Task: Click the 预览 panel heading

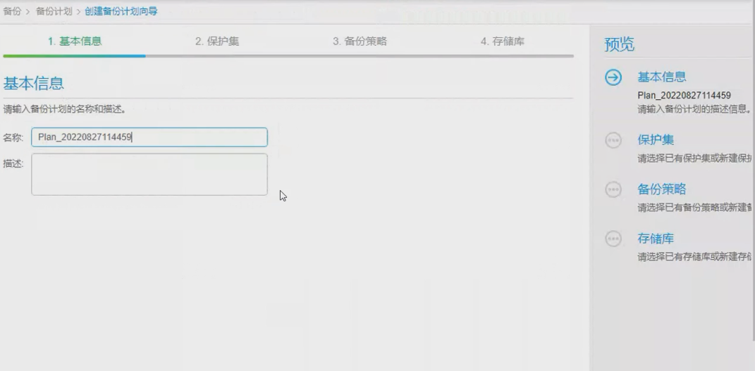Action: tap(619, 45)
